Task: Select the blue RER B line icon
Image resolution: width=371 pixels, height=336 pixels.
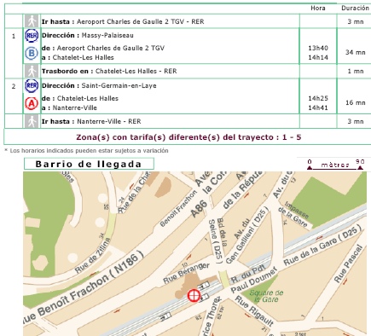Action: (x=32, y=53)
